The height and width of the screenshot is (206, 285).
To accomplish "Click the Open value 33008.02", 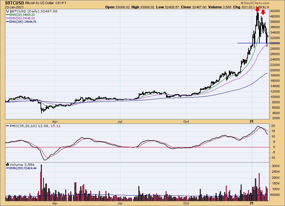I will coord(123,7).
